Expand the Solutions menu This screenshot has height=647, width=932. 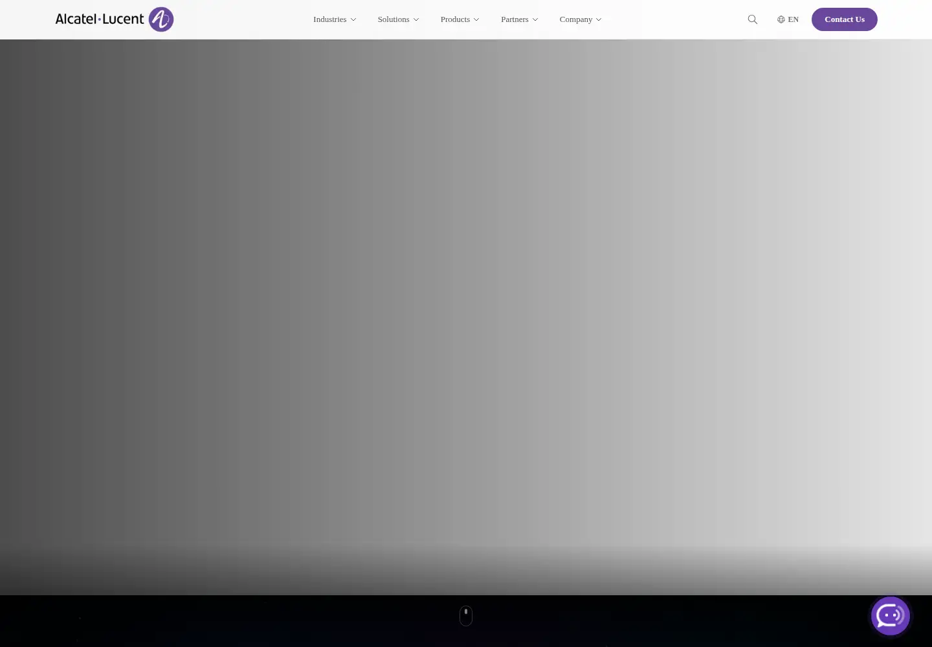click(x=398, y=19)
